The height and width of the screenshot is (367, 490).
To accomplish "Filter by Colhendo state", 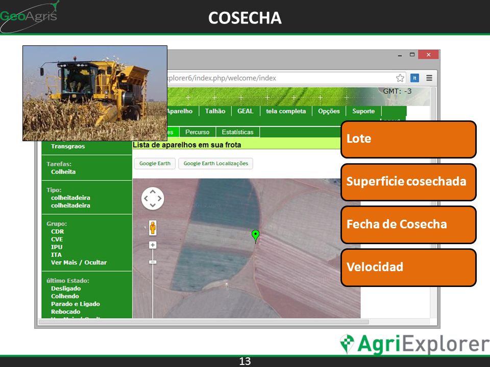I will point(65,297).
